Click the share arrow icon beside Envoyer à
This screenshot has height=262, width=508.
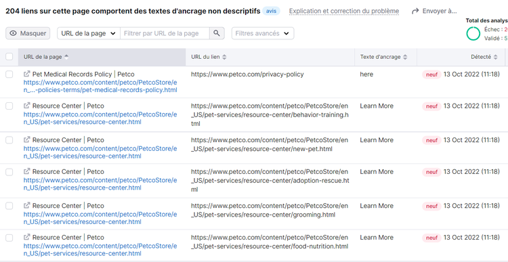[415, 12]
